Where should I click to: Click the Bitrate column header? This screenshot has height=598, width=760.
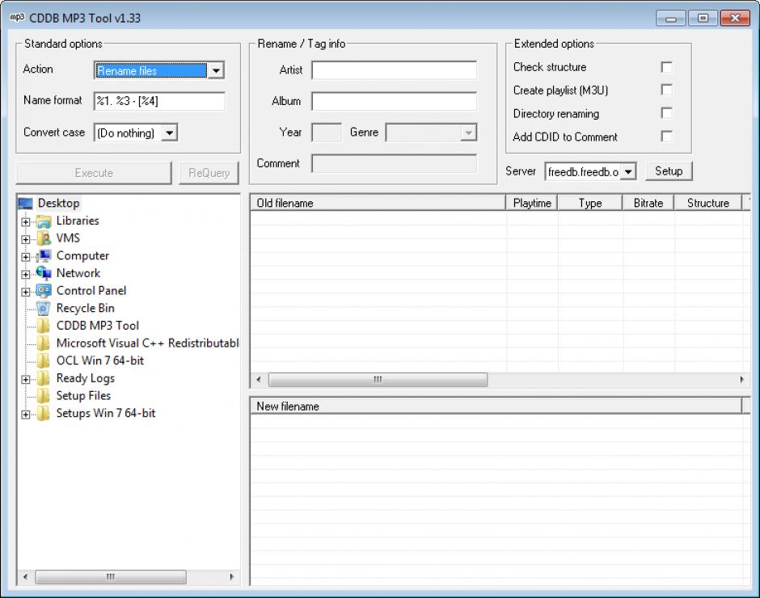point(648,203)
